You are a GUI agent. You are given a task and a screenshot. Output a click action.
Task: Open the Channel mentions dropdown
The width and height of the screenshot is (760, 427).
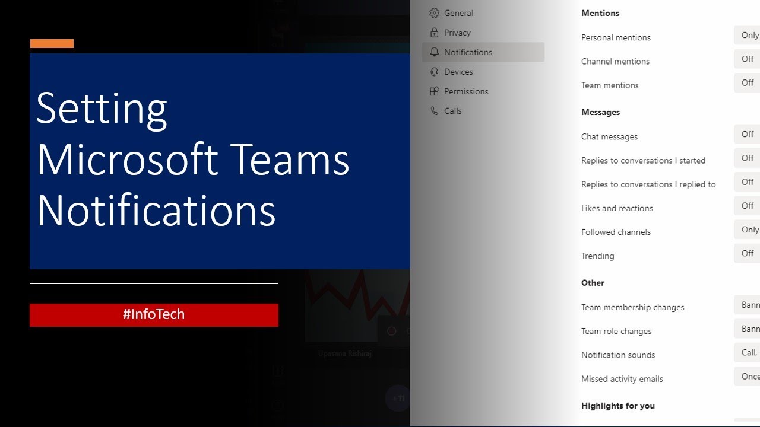pos(748,59)
